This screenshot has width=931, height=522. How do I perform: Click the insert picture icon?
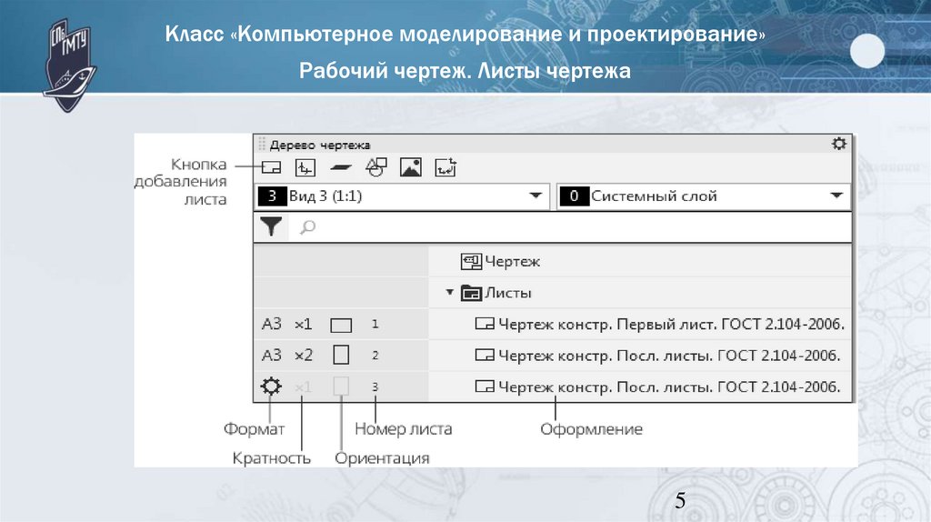point(411,167)
